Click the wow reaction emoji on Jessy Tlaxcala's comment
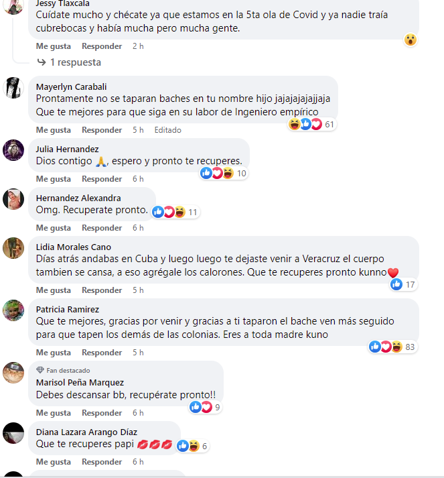 (x=411, y=40)
